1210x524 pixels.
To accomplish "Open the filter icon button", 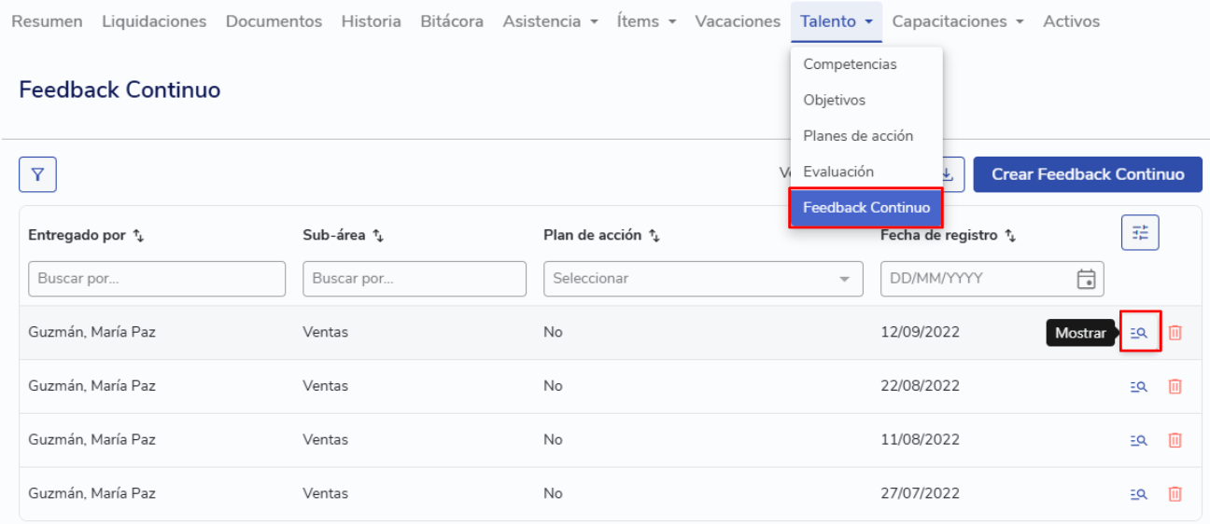I will tap(37, 174).
